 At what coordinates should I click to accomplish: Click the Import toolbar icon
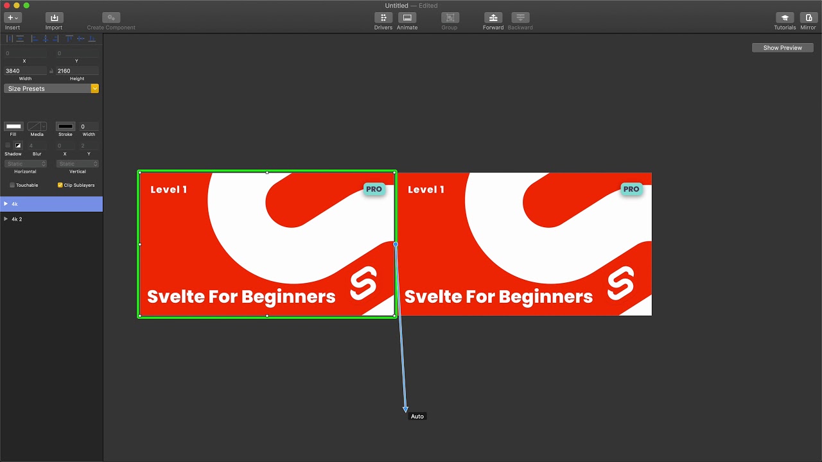54,18
